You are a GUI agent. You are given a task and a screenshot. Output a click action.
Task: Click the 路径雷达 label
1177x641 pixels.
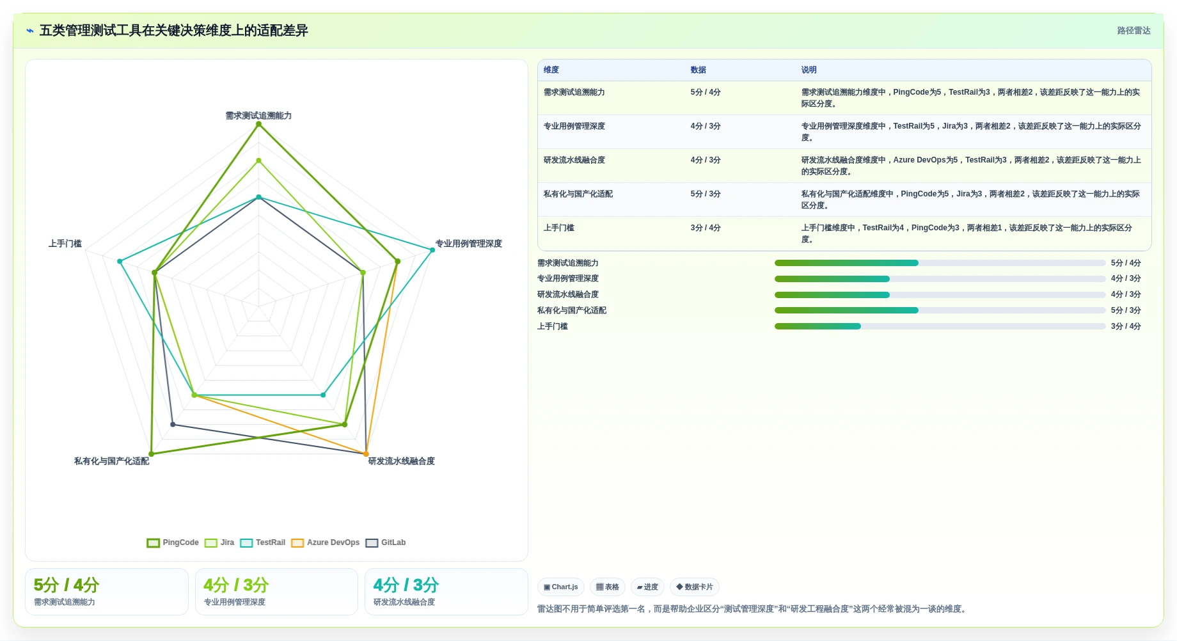coord(1134,31)
